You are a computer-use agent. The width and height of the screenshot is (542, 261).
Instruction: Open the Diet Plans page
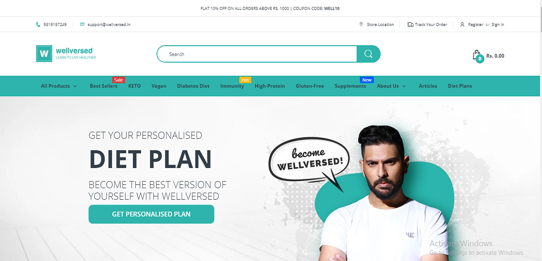click(460, 86)
